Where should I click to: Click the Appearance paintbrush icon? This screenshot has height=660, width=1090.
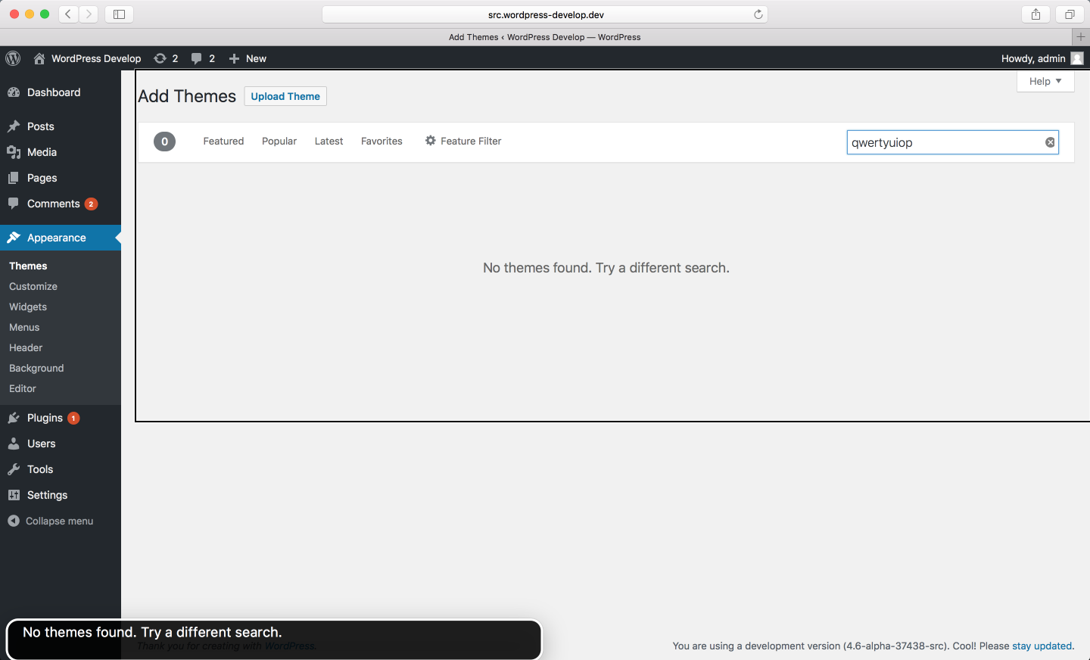coord(14,238)
